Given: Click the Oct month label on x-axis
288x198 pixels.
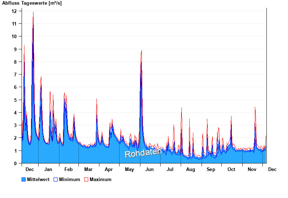Looking at the screenshot, I should coord(231,169).
